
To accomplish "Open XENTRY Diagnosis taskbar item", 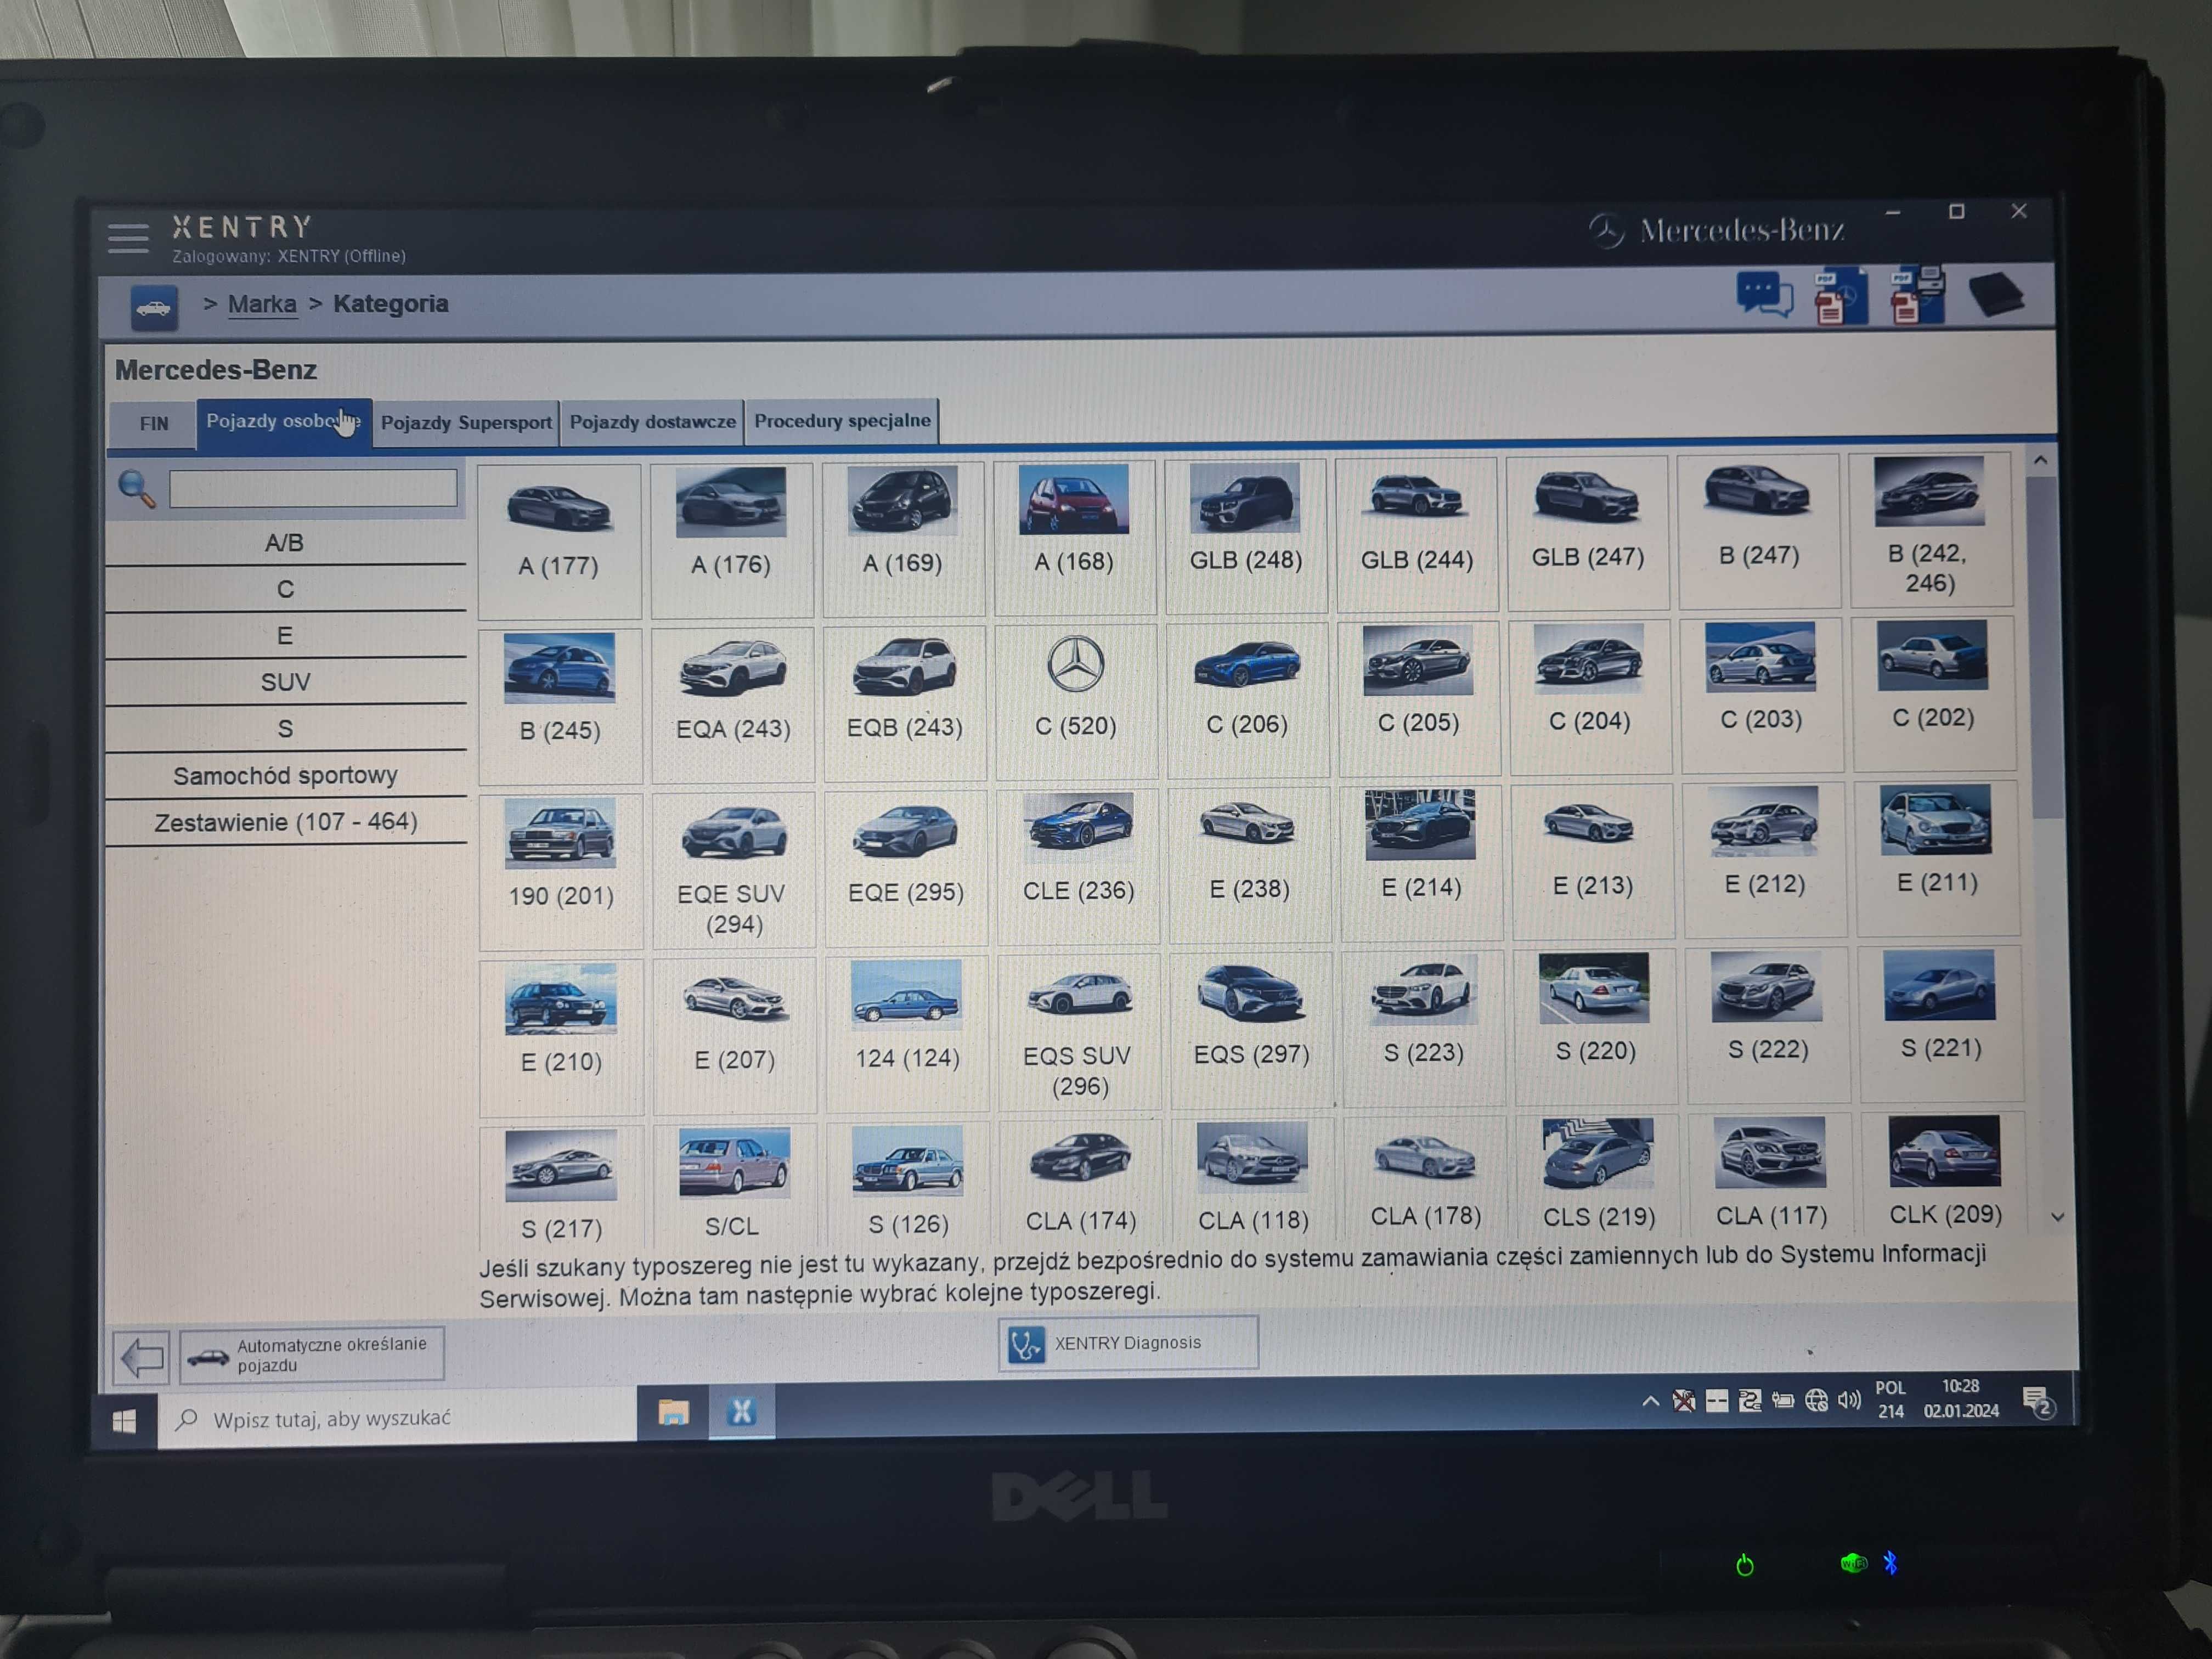I will point(1128,1343).
